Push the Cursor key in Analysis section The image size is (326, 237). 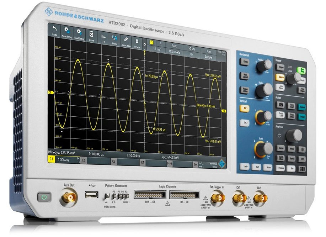coord(280,148)
